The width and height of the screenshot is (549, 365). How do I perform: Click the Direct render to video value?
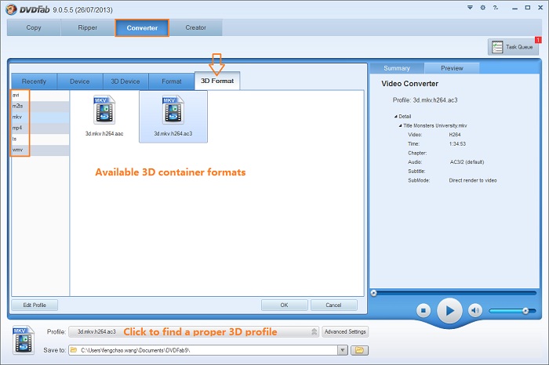(473, 180)
